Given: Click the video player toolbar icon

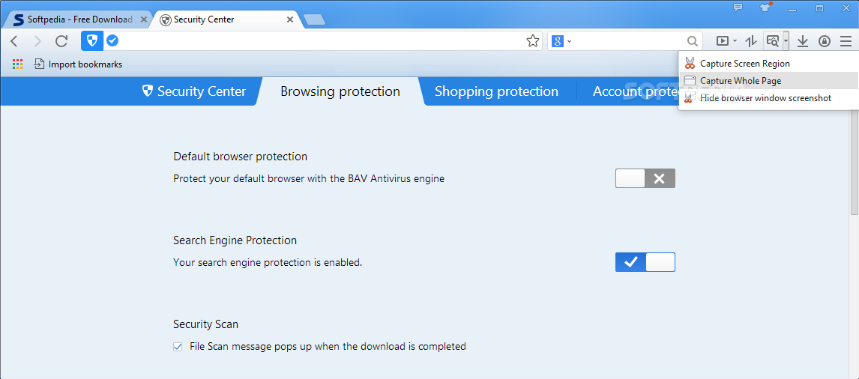Looking at the screenshot, I should [x=723, y=41].
